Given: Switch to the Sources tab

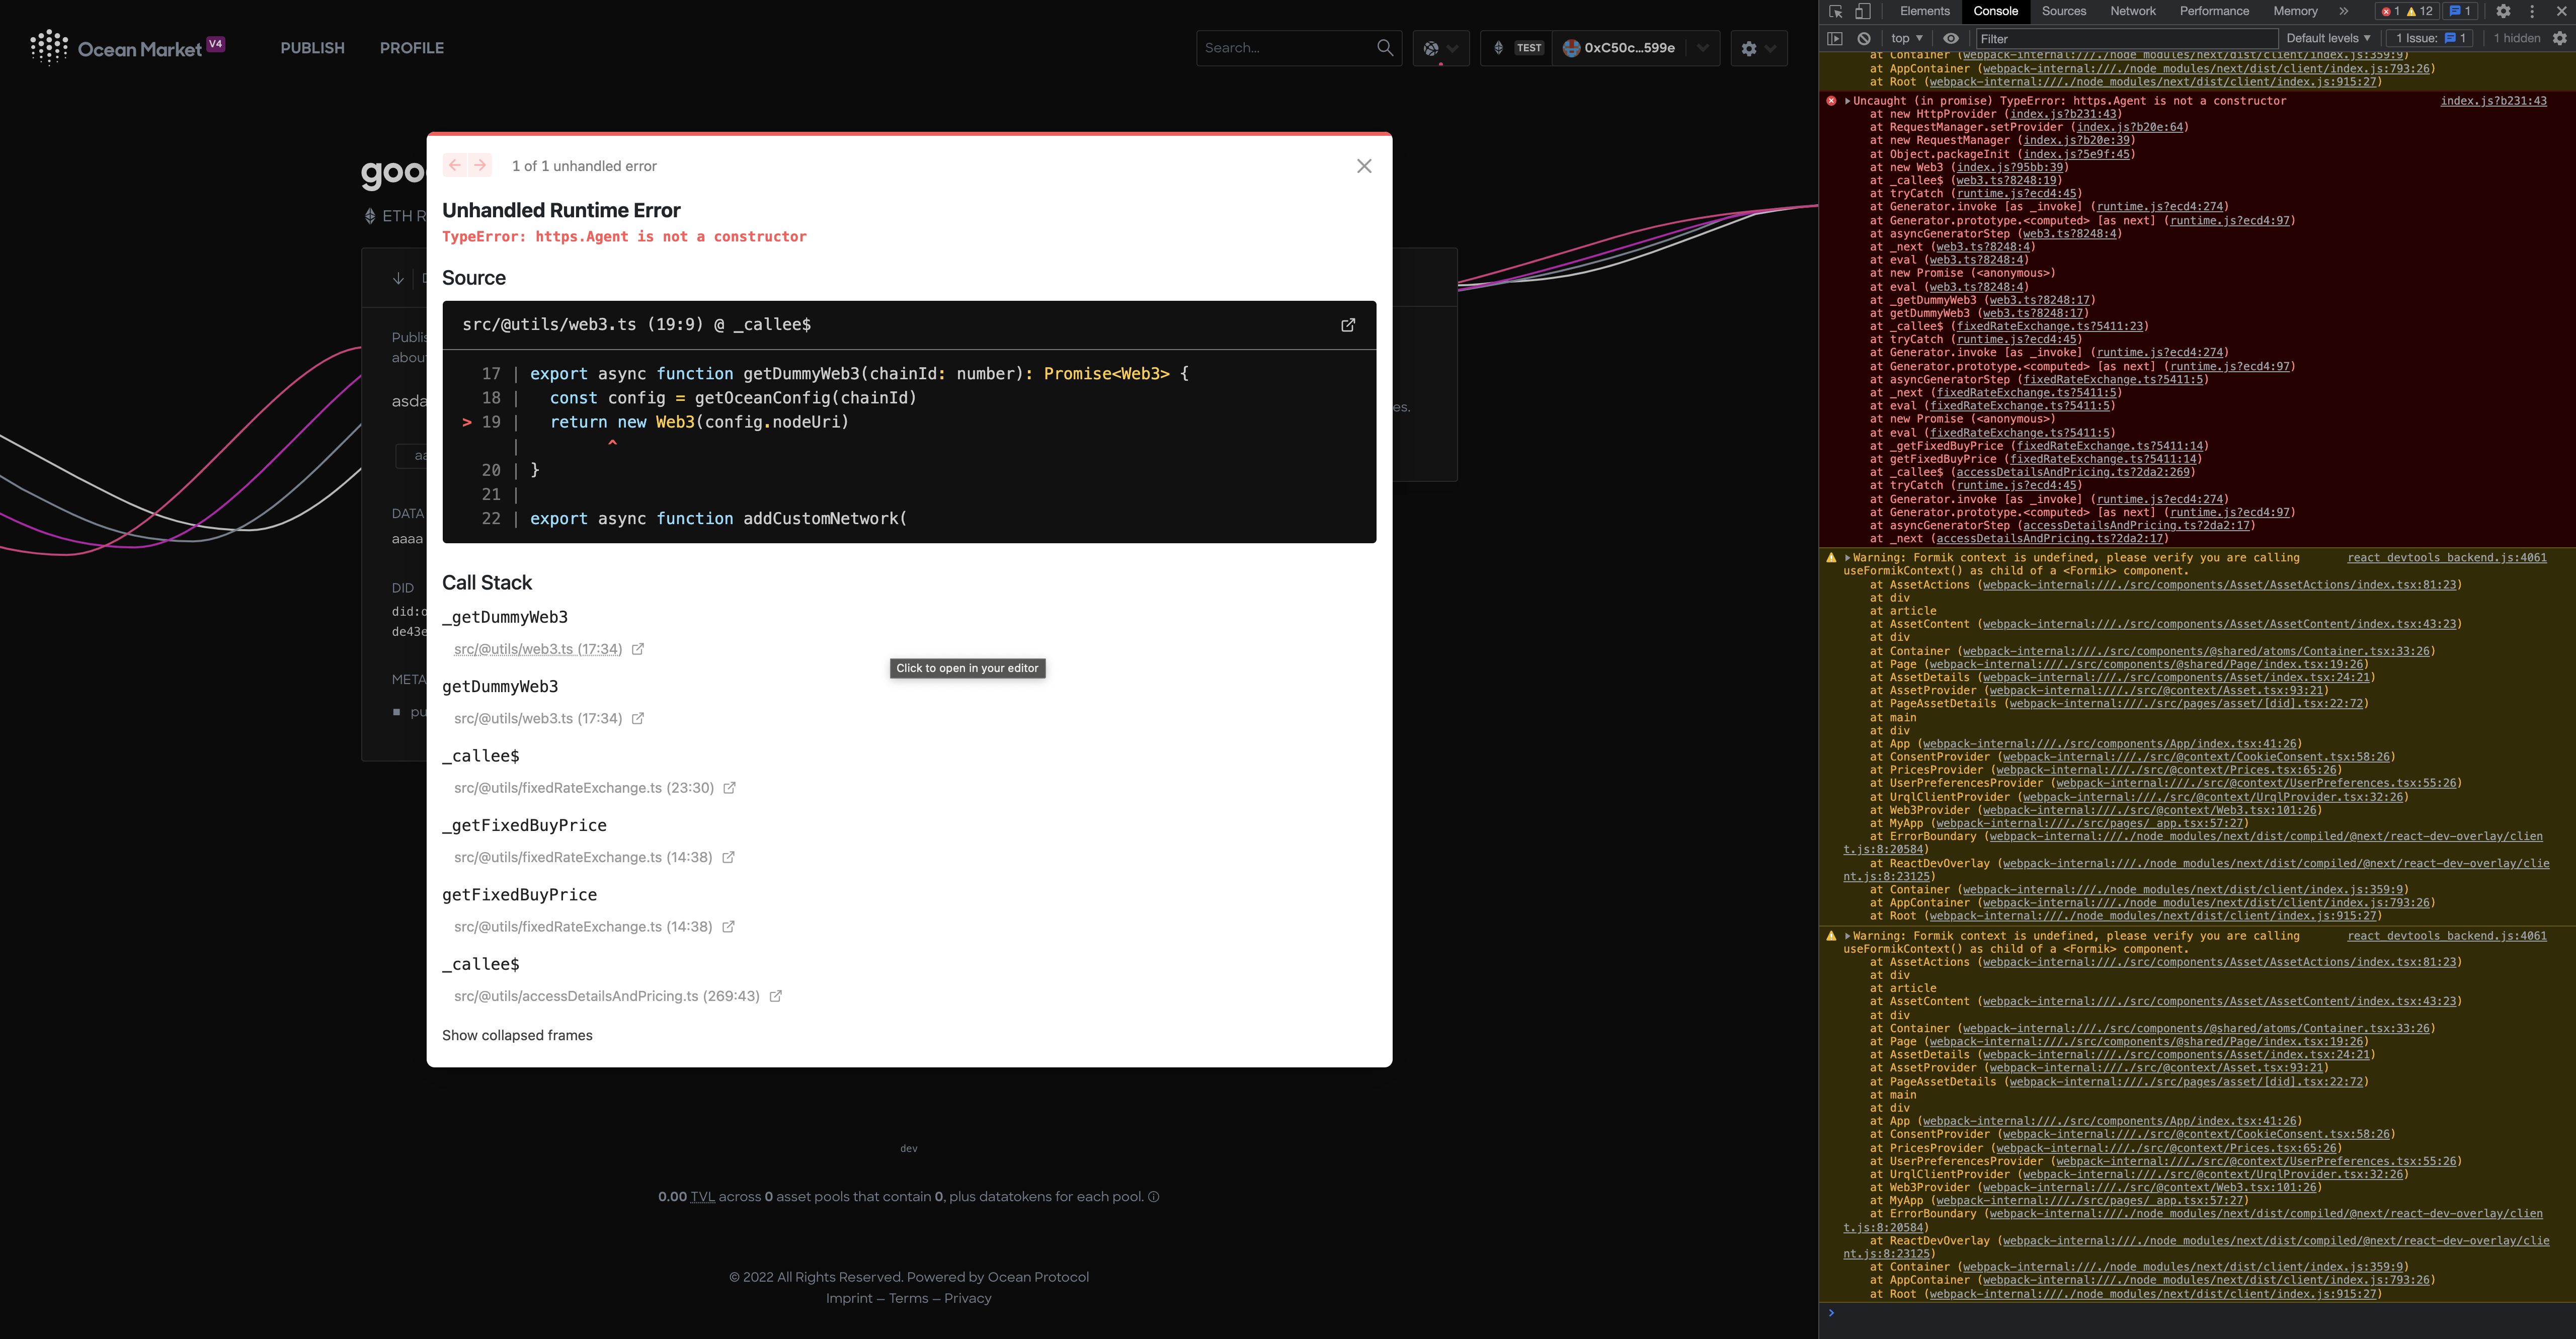Looking at the screenshot, I should pyautogui.click(x=2064, y=11).
